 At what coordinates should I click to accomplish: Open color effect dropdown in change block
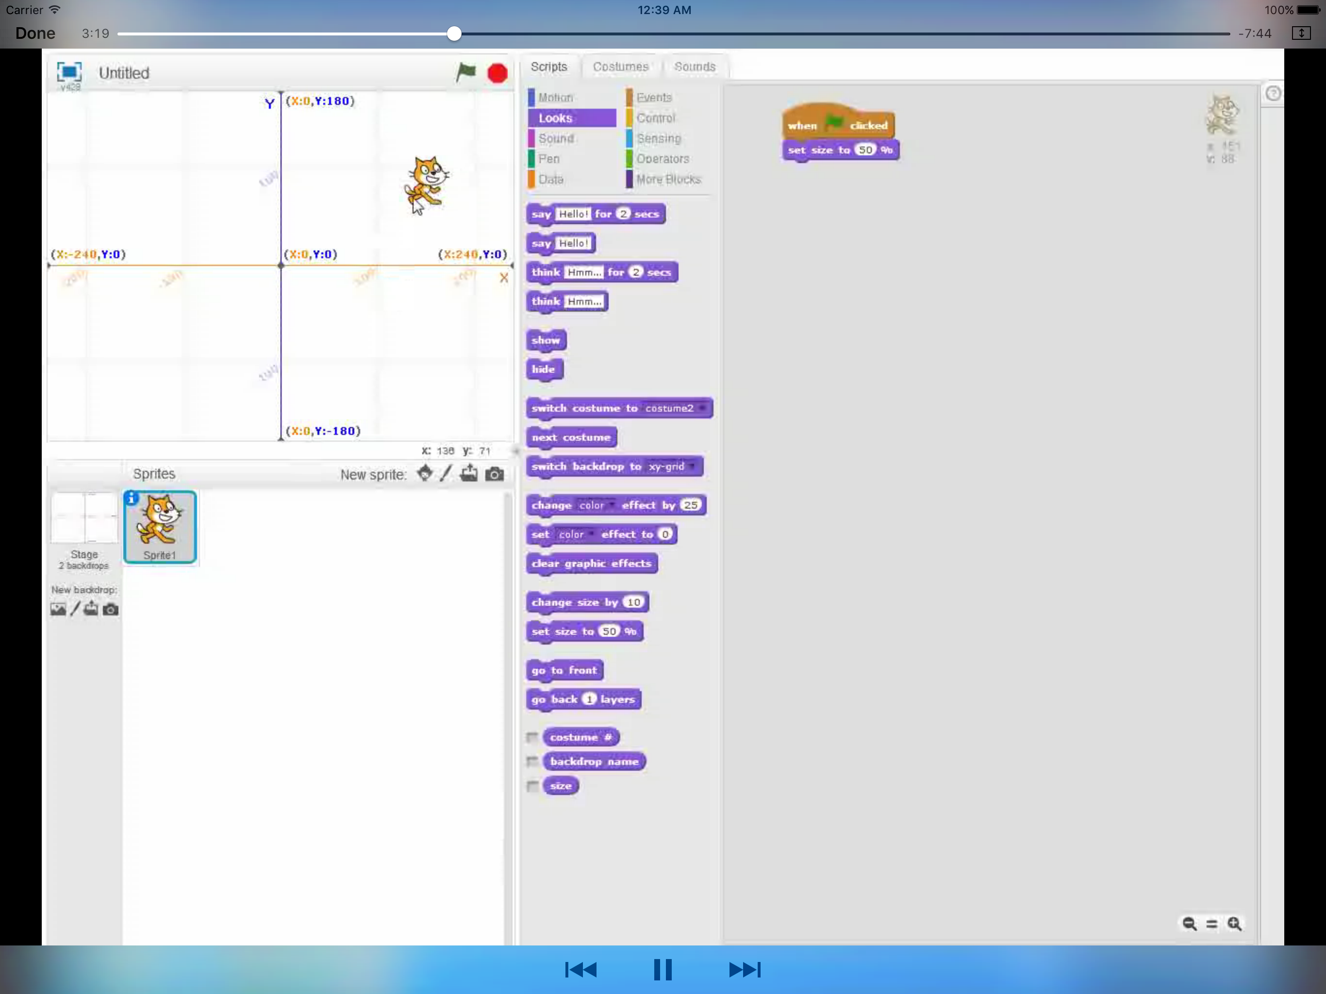[611, 505]
